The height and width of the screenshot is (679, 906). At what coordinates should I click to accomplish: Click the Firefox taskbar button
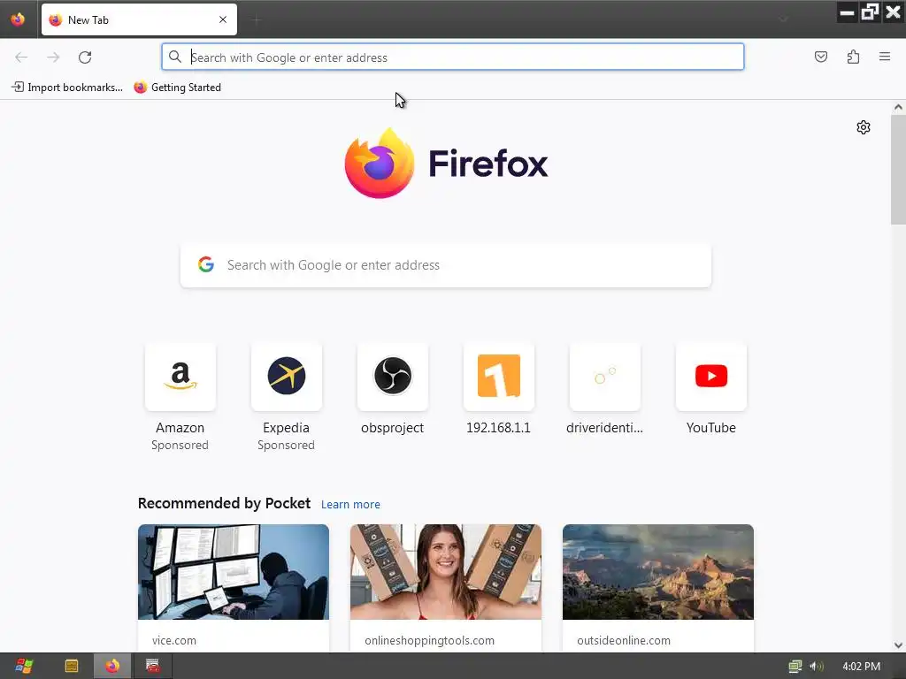(112, 667)
